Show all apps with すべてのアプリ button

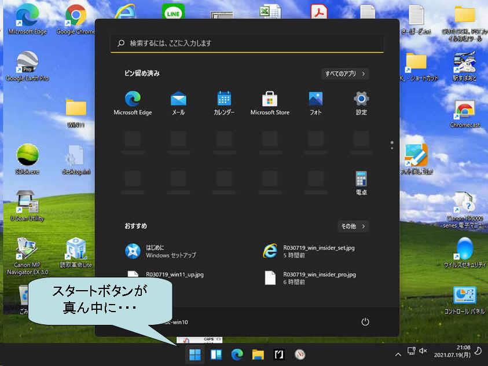coord(345,74)
